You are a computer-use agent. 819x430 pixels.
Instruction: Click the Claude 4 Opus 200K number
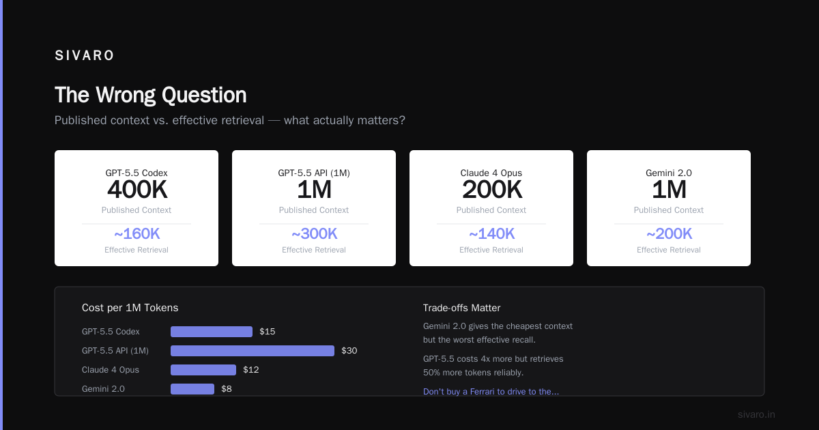click(491, 190)
